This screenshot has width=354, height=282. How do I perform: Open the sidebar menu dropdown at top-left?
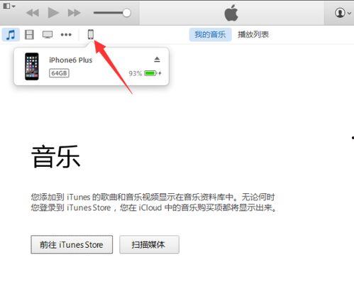coord(9,6)
